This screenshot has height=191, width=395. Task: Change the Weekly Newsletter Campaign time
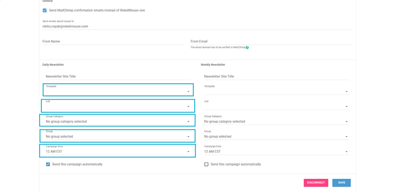click(276, 152)
